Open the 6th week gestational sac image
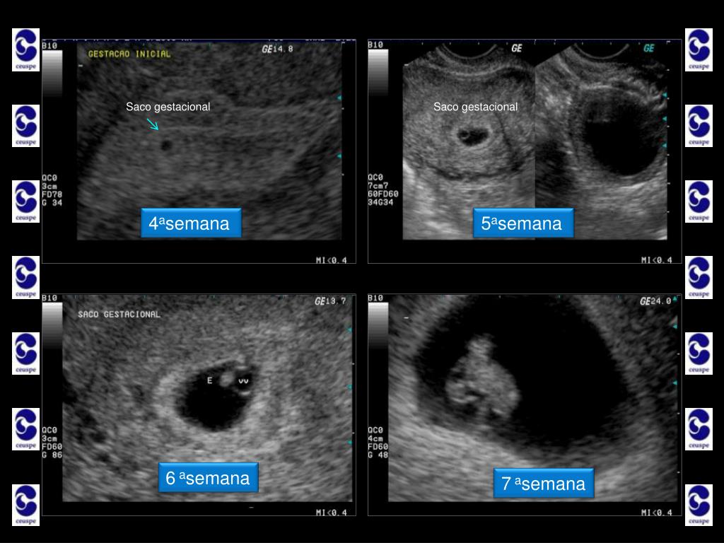 199,404
